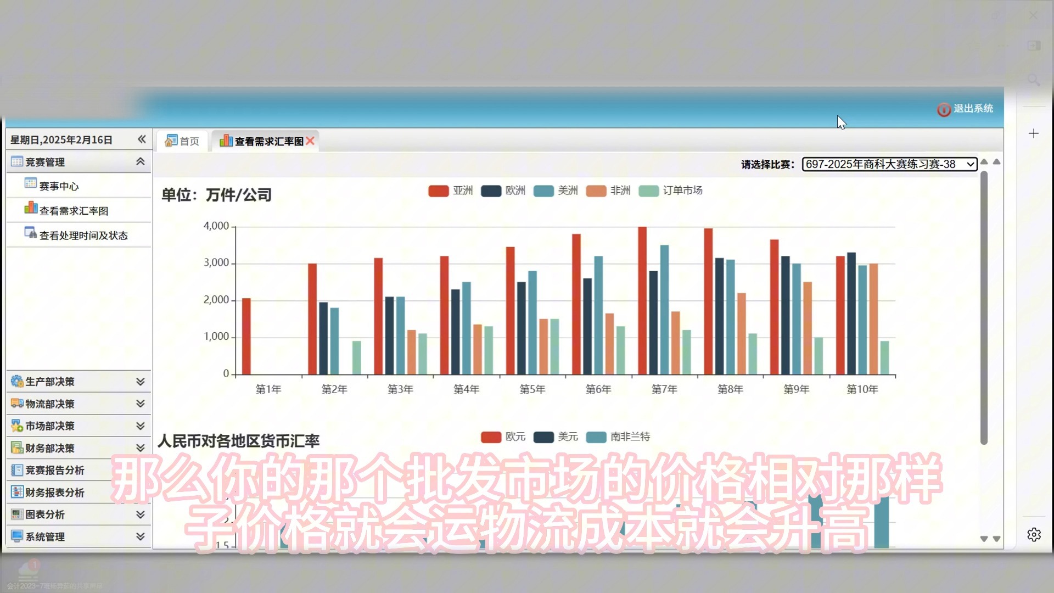
Task: Expand the 市场部决策 section chevron
Action: click(141, 426)
